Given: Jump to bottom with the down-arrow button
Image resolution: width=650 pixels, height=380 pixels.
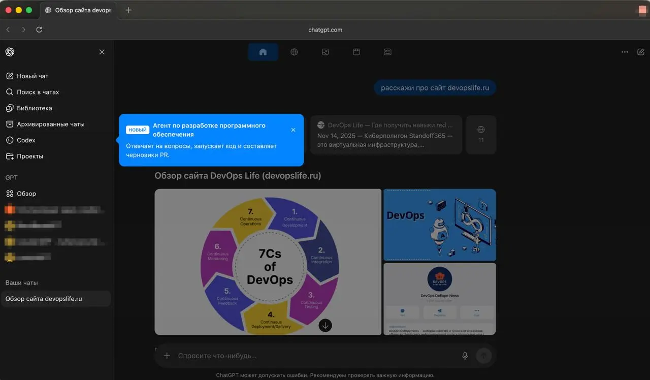Looking at the screenshot, I should coord(326,325).
